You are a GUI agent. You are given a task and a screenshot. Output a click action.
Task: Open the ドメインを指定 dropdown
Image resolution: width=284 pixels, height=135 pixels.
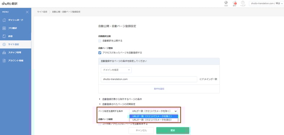pos(116,70)
